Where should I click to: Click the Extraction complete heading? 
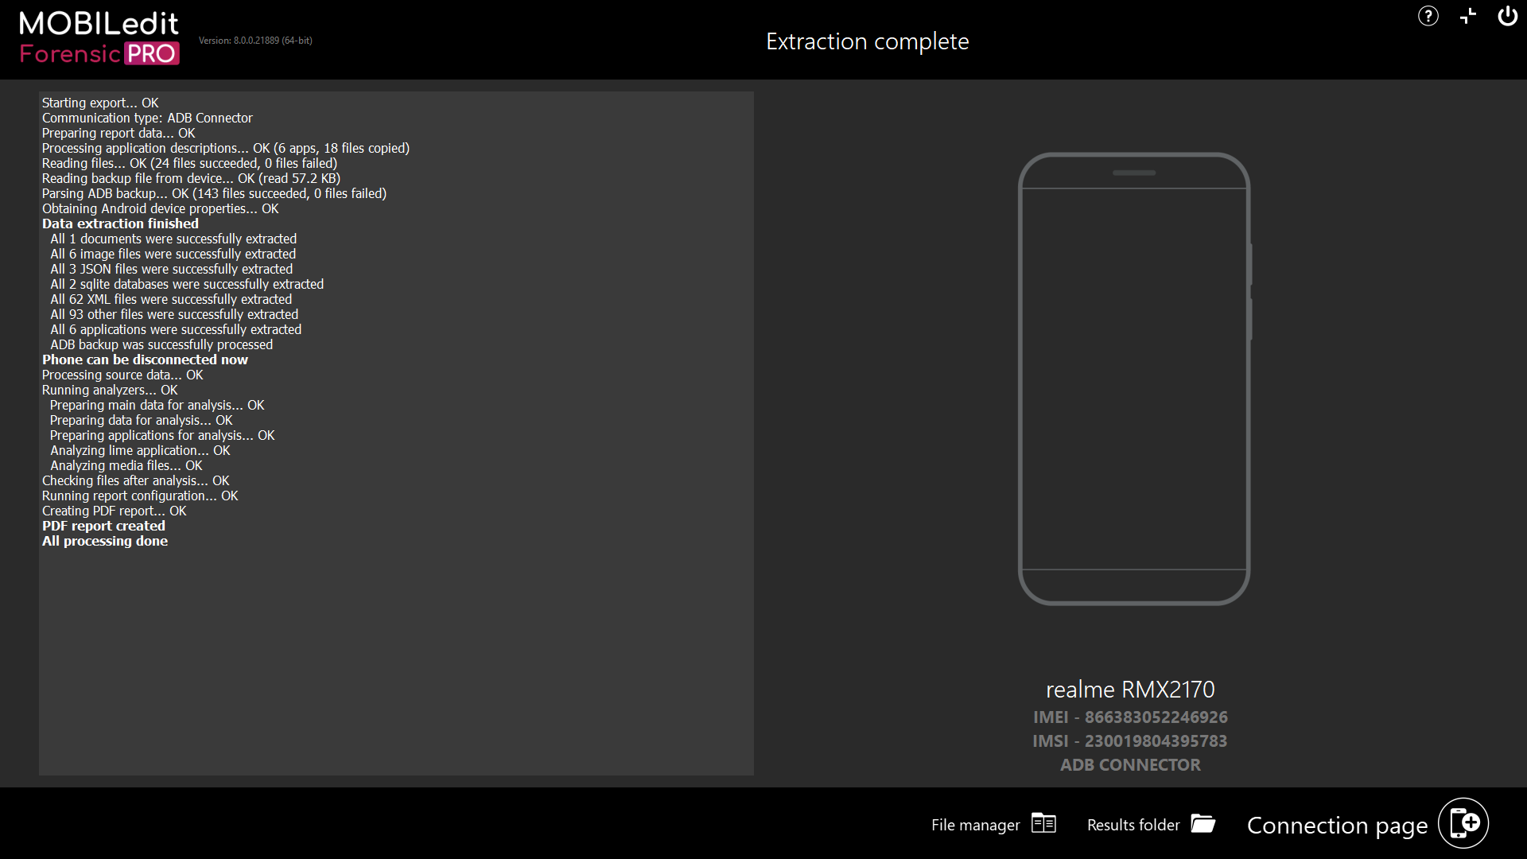(x=867, y=41)
